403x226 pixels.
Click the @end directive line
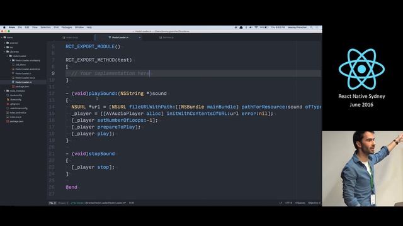point(71,187)
